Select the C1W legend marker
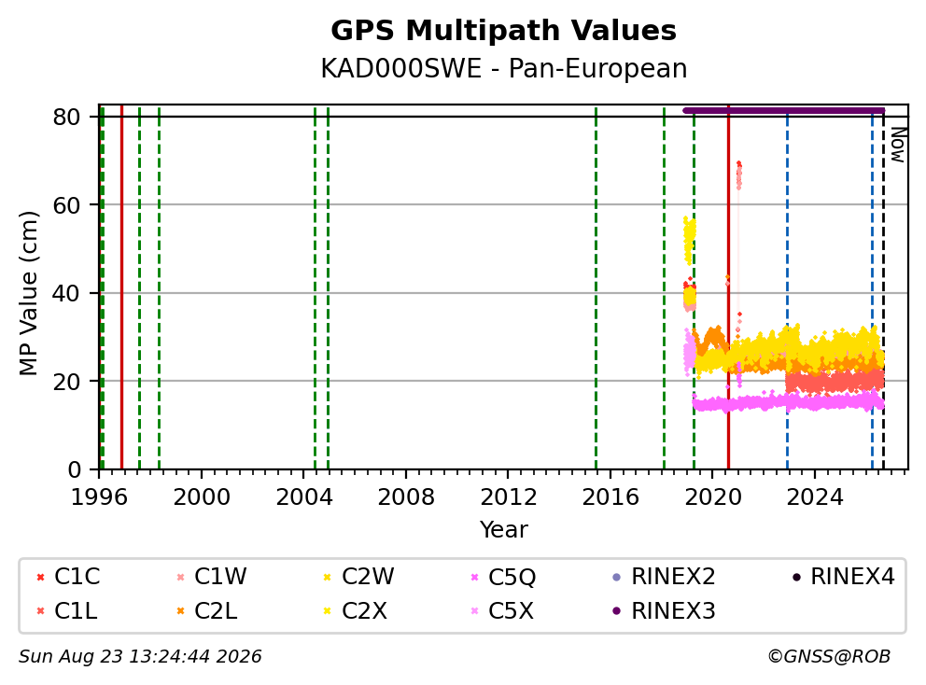 181,577
